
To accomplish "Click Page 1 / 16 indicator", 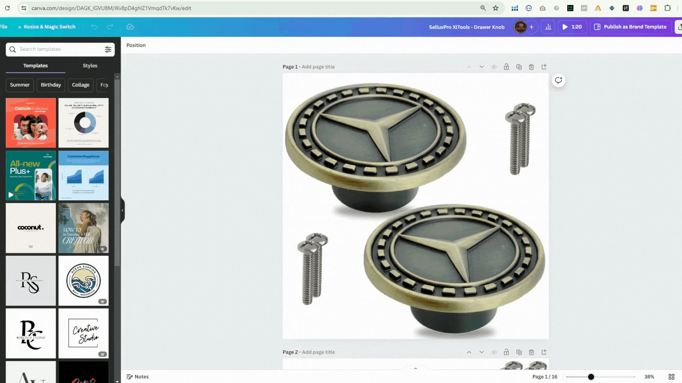I will (x=545, y=377).
